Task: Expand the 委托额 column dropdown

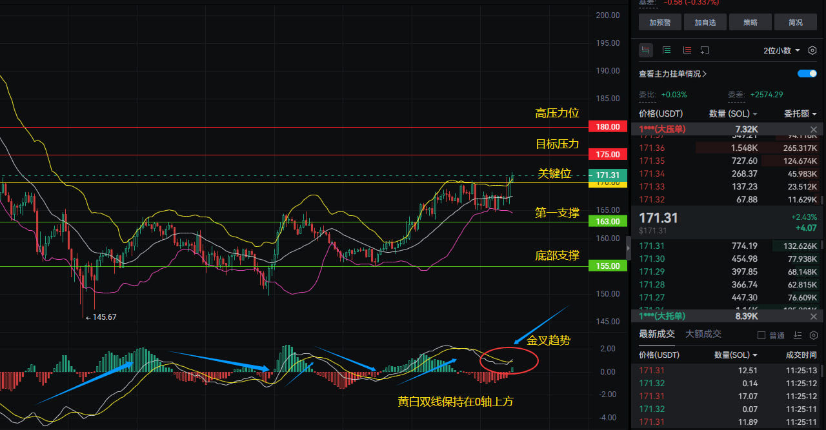Action: pos(800,113)
